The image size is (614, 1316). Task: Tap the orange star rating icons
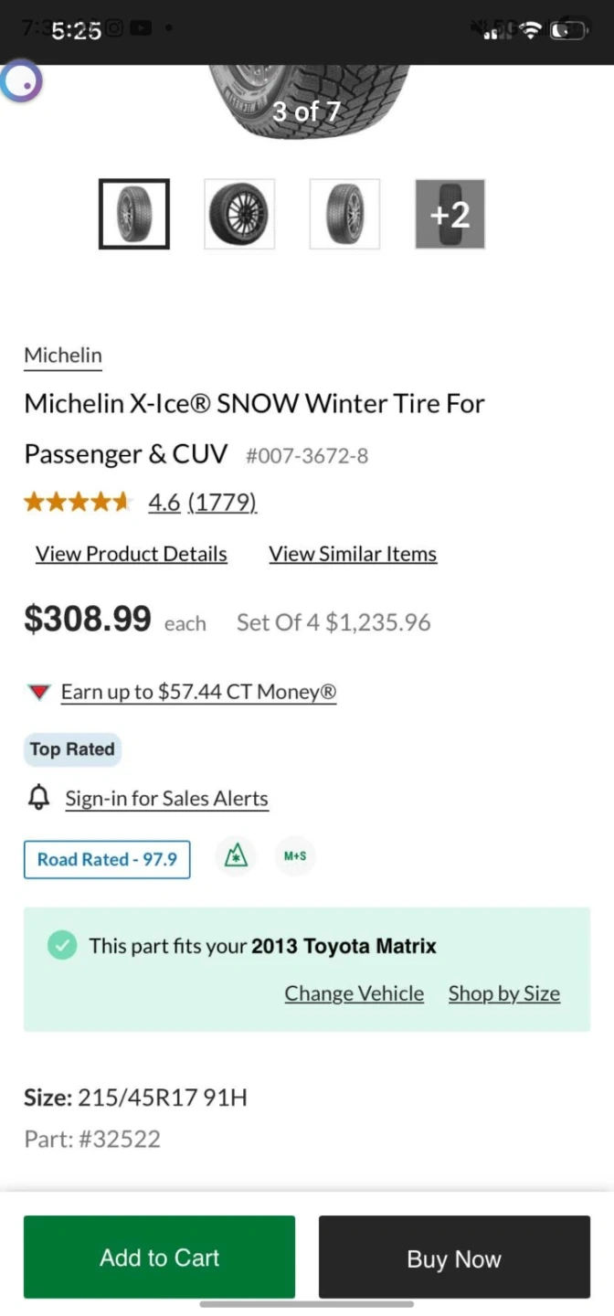(x=78, y=502)
